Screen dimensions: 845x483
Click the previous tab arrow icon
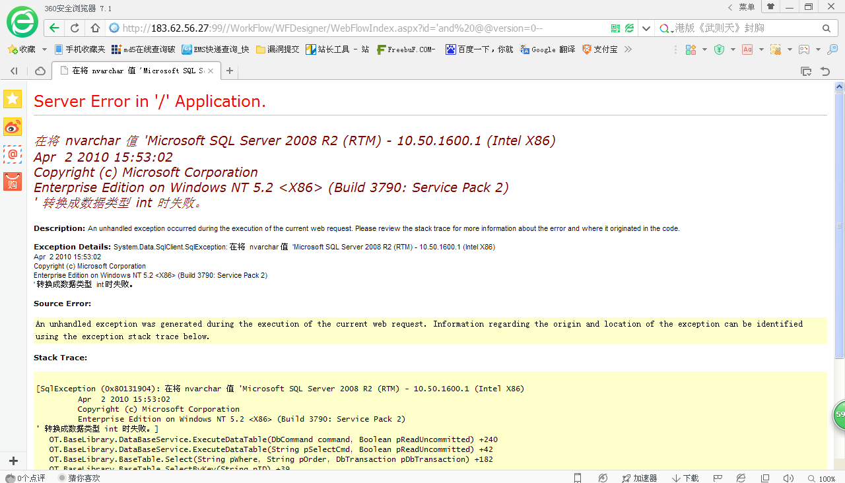click(x=14, y=71)
